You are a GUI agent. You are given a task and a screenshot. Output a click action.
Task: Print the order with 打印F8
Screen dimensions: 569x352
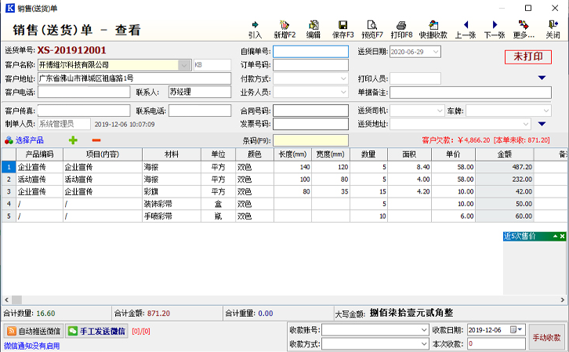coord(402,30)
